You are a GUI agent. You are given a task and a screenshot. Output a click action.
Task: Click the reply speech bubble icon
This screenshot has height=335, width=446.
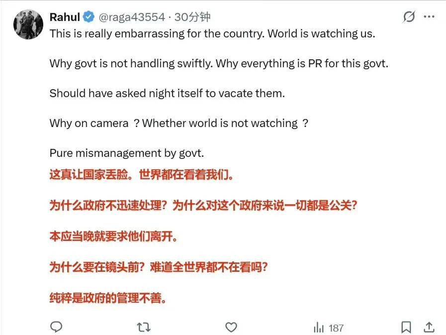tap(56, 327)
